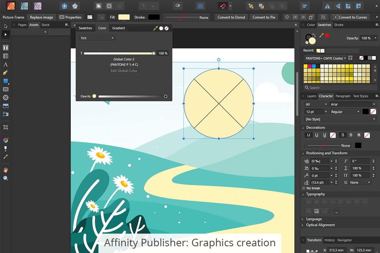The width and height of the screenshot is (380, 253).
Task: Select the Color Picker tool in left toolbar
Action: [x=6, y=157]
